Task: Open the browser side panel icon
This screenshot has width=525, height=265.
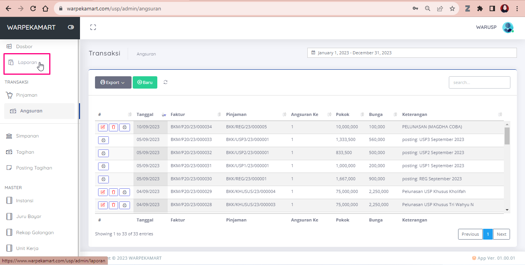Action: pyautogui.click(x=492, y=8)
